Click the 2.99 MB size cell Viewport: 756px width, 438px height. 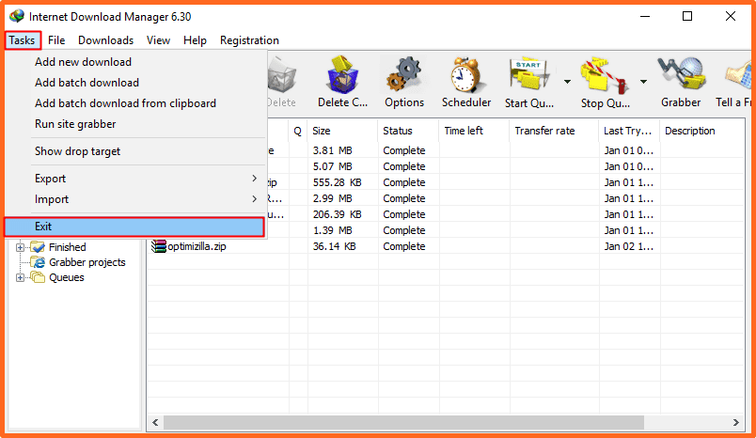332,198
